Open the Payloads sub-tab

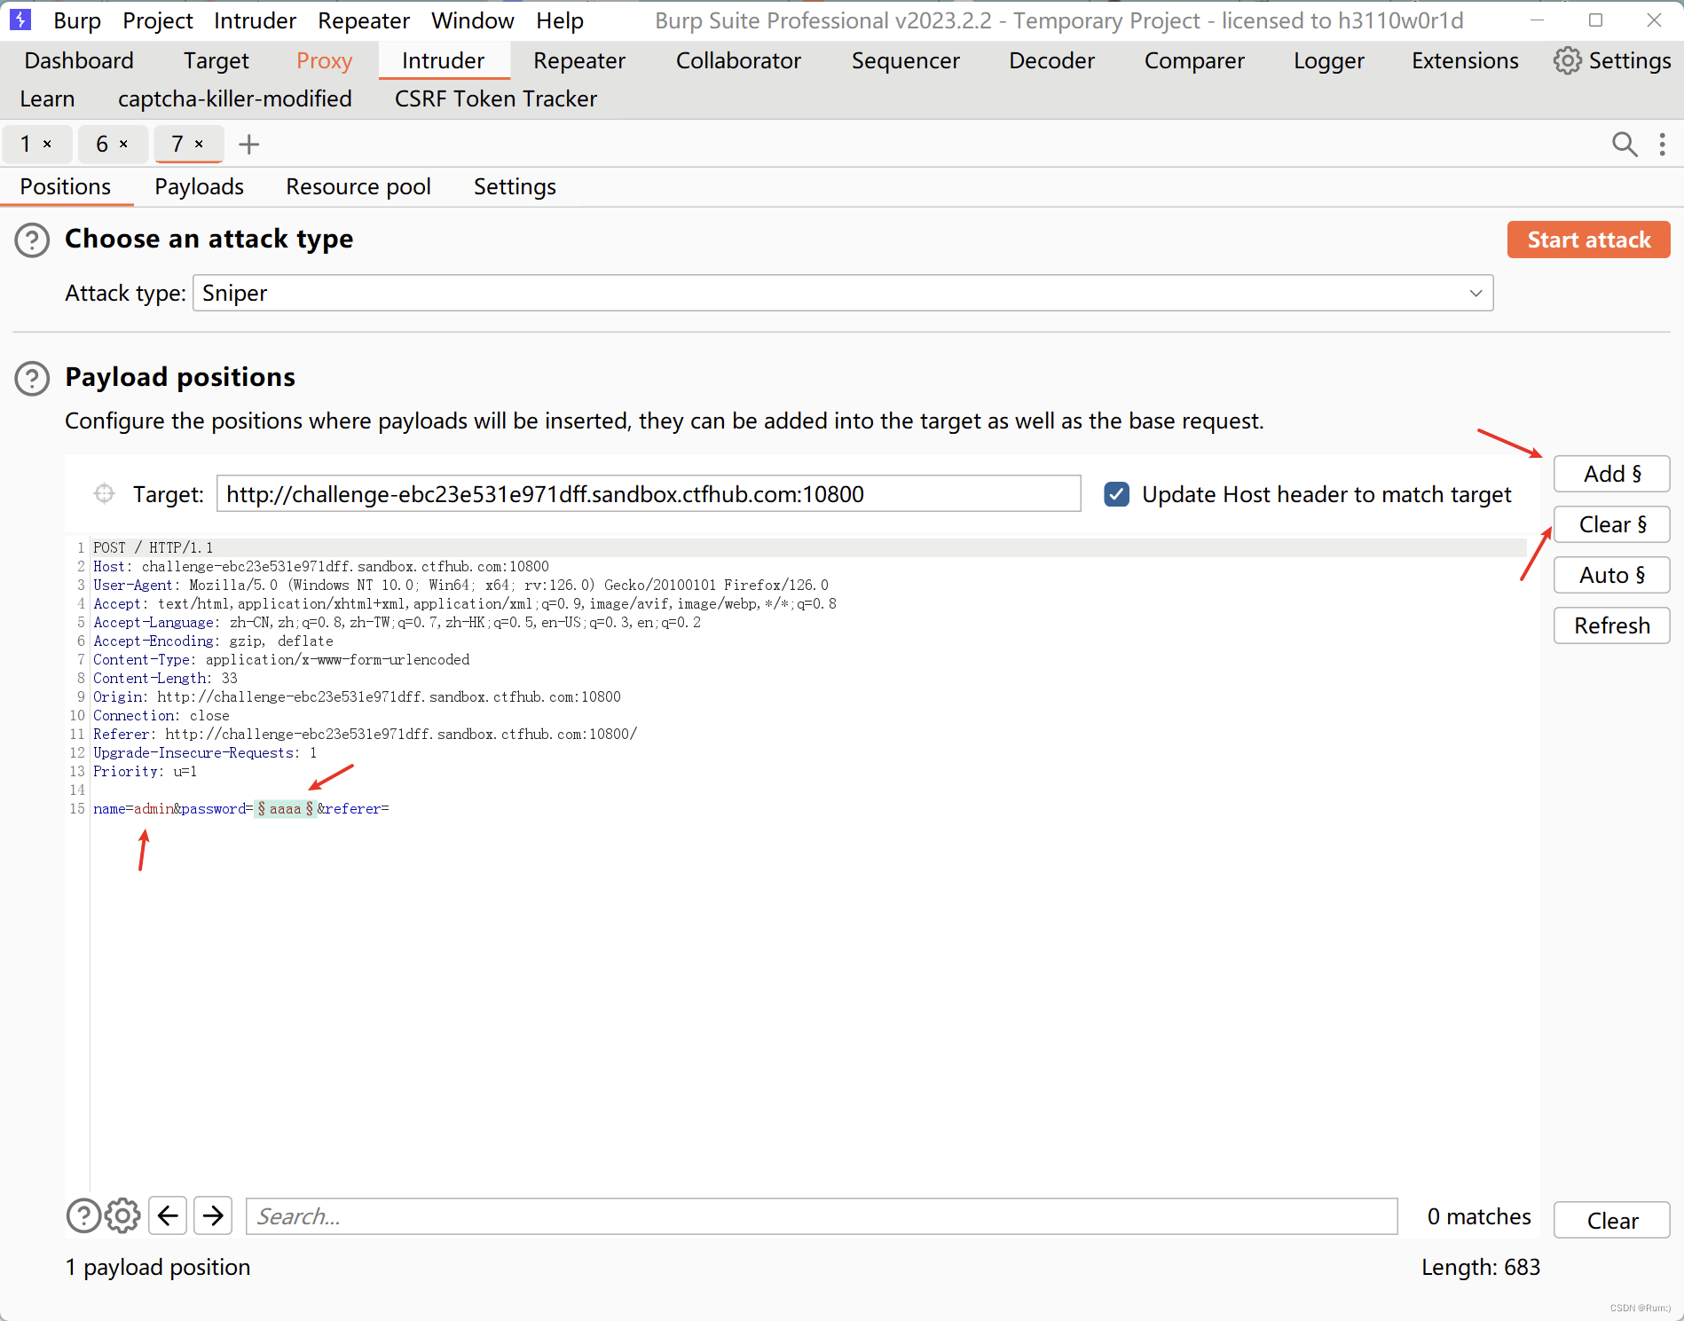click(x=200, y=186)
